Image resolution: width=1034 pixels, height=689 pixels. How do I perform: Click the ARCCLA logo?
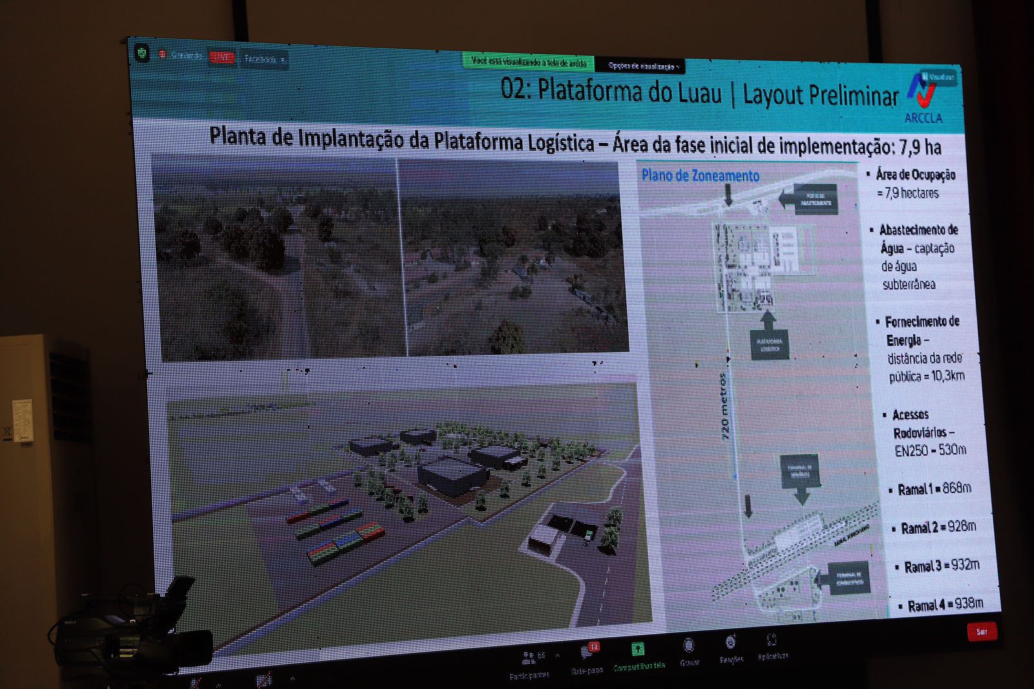coord(923,100)
